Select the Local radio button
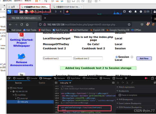This screenshot has height=114, width=156. coord(132,57)
